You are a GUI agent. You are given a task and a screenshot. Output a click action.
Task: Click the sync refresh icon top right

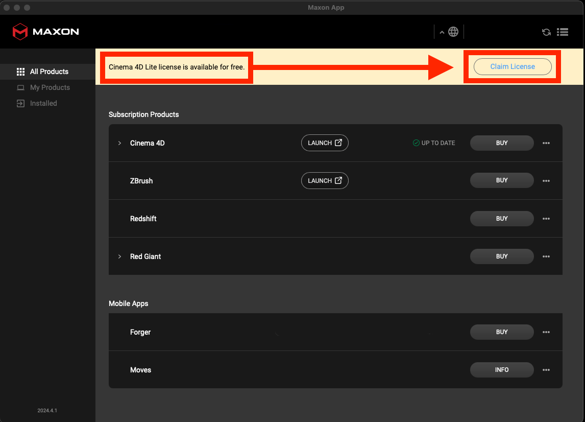[x=546, y=32]
